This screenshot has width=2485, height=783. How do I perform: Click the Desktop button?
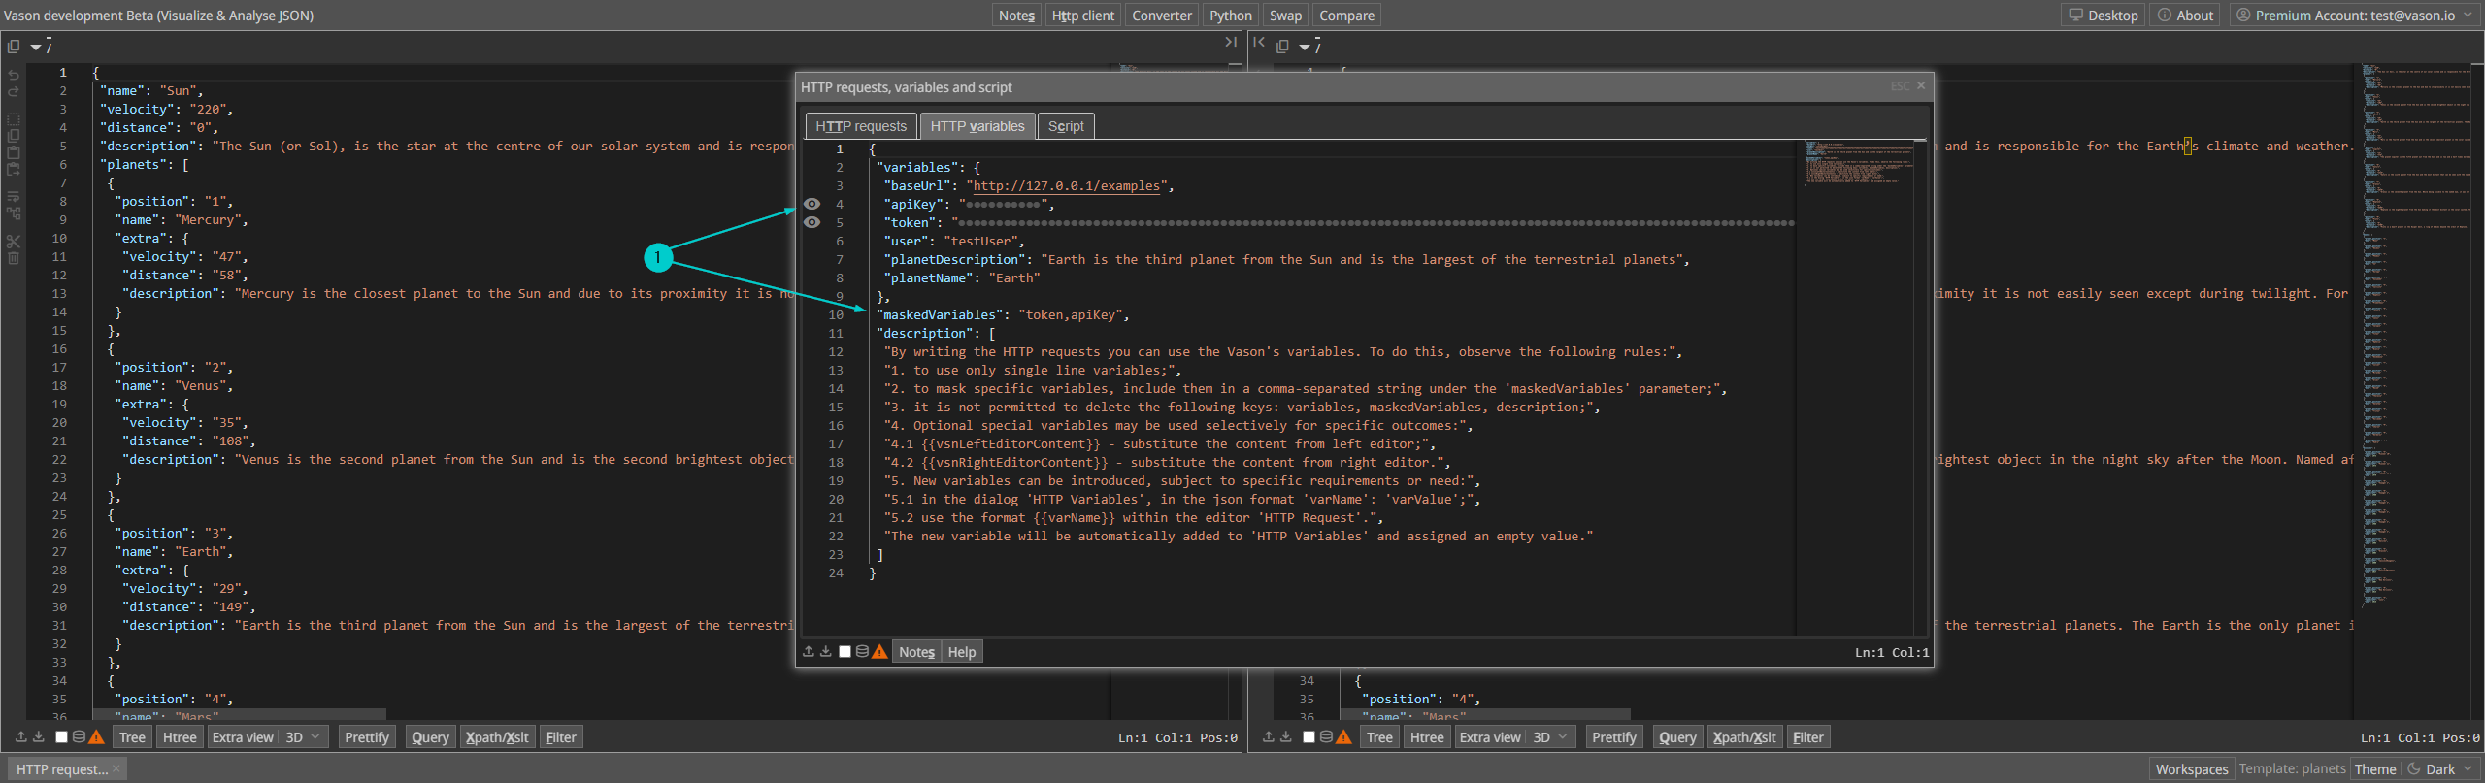point(2104,16)
